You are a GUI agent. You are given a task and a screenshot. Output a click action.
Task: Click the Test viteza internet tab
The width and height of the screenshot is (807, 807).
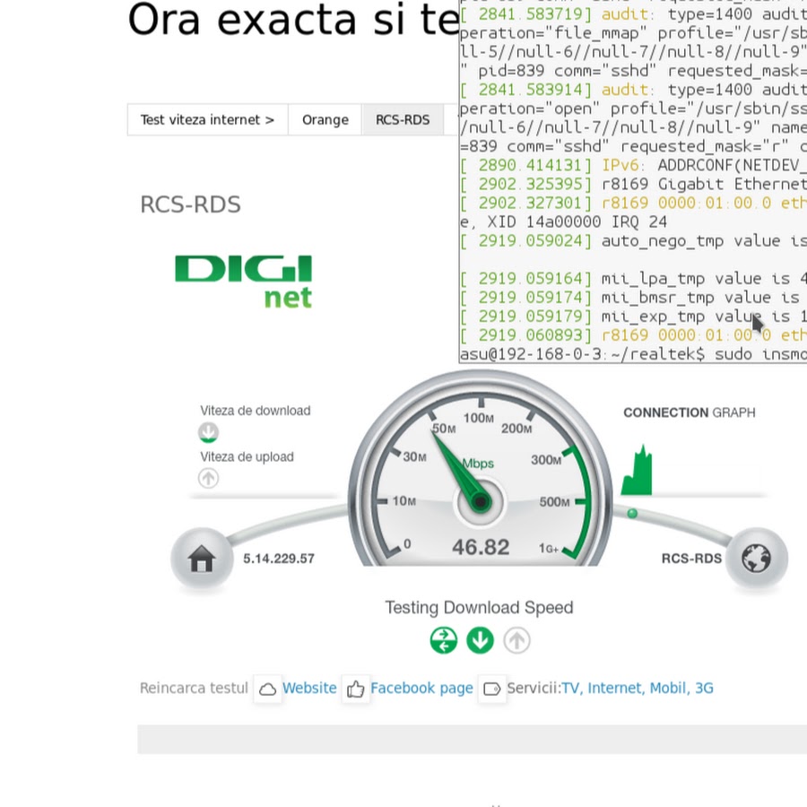pyautogui.click(x=207, y=119)
